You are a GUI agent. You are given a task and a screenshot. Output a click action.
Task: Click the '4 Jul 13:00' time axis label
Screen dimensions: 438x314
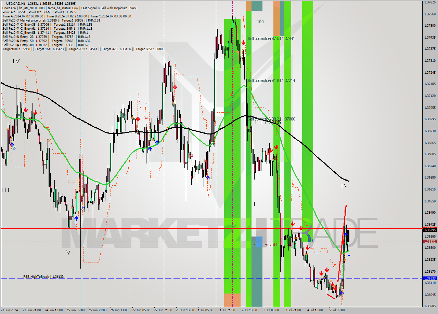[315, 310]
